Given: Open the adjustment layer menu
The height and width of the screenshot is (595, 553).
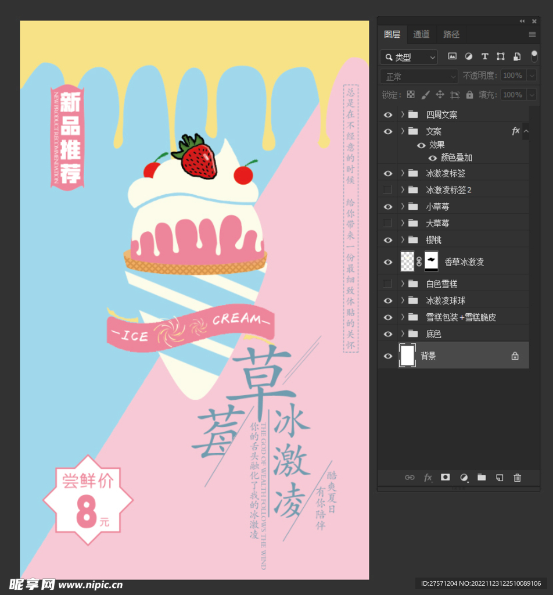Looking at the screenshot, I should pos(463,478).
